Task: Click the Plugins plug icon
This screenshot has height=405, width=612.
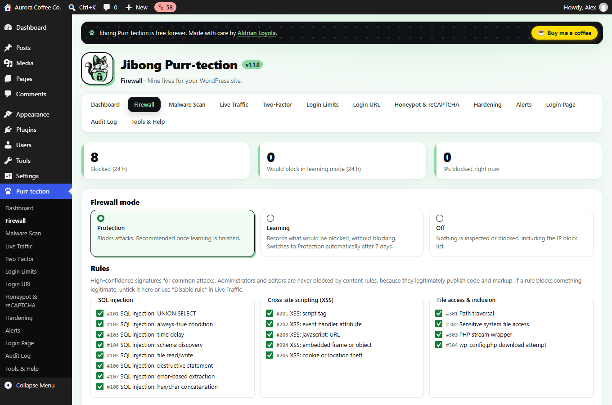Action: 8,130
